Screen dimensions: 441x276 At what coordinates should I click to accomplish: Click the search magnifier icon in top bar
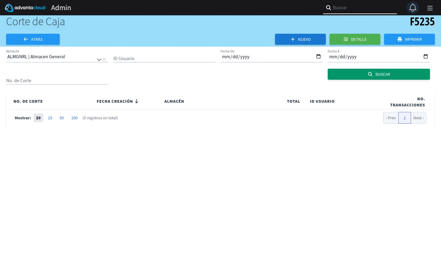(328, 8)
